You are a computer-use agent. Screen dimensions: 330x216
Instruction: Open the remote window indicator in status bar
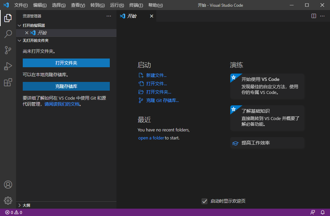point(312,212)
